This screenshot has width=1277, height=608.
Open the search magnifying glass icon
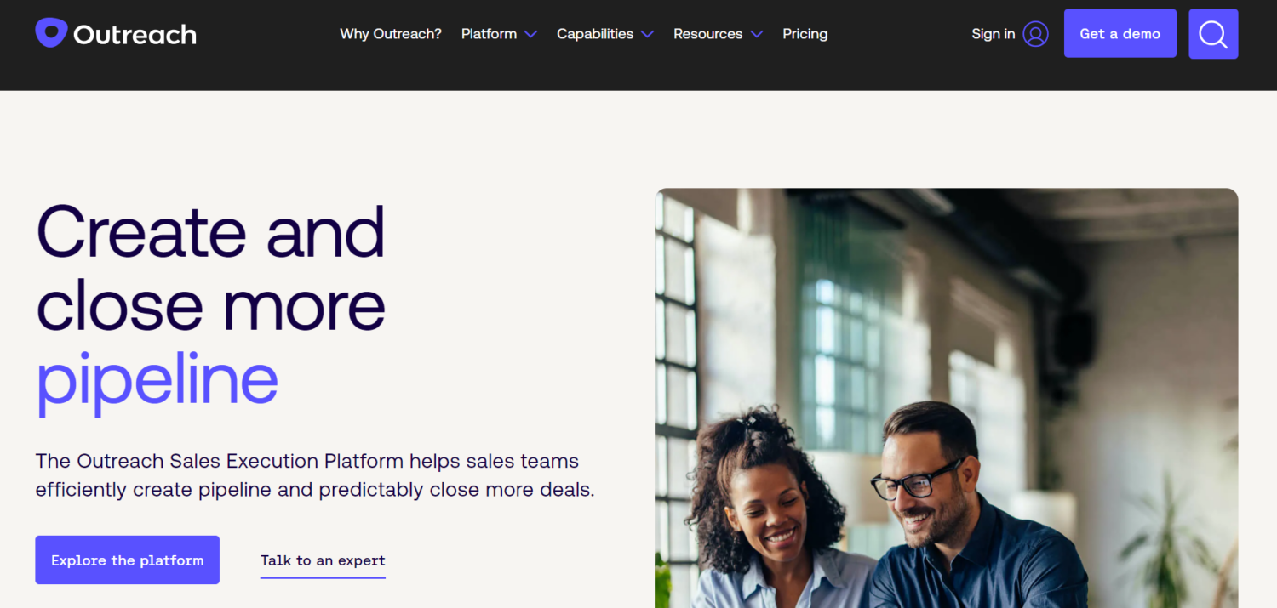pos(1212,33)
